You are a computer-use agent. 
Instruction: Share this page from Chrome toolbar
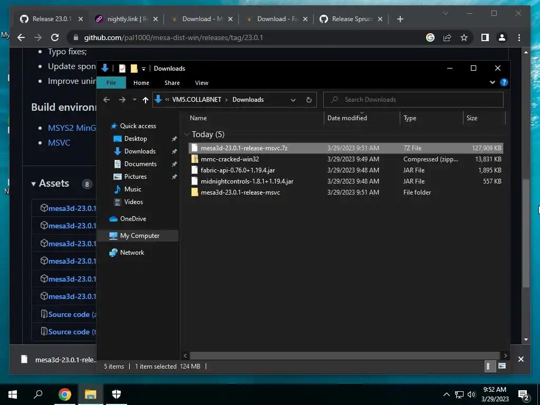point(447,37)
